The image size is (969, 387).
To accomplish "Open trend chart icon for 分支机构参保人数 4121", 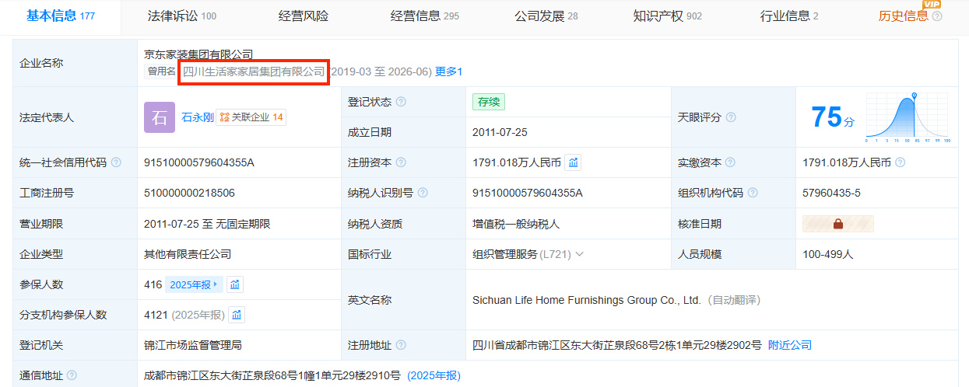I will (x=237, y=315).
